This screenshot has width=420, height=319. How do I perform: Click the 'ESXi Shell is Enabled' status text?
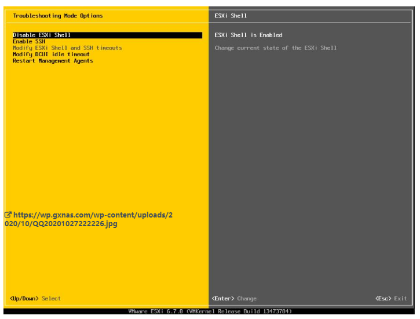(249, 35)
